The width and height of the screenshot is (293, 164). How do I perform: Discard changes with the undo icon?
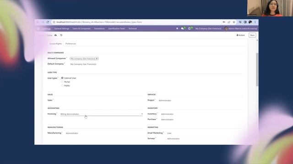pos(61,35)
